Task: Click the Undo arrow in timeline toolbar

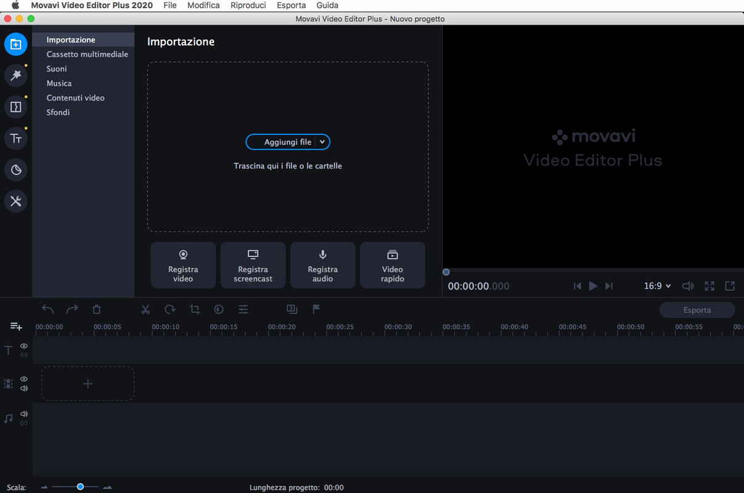Action: [48, 309]
